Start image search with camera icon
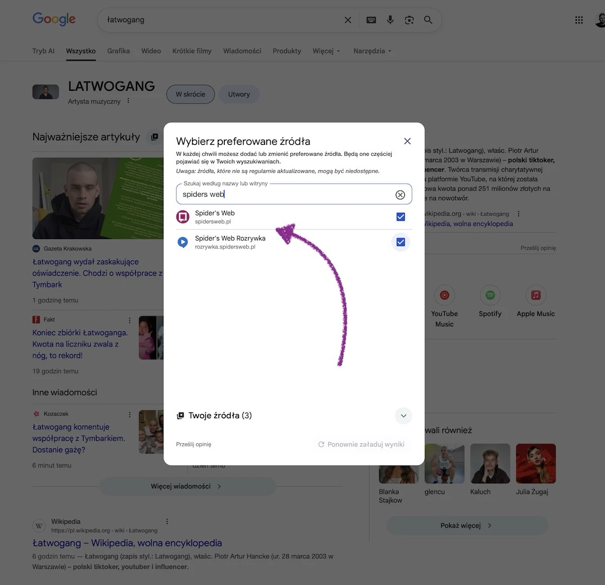The width and height of the screenshot is (605, 585). tap(409, 20)
